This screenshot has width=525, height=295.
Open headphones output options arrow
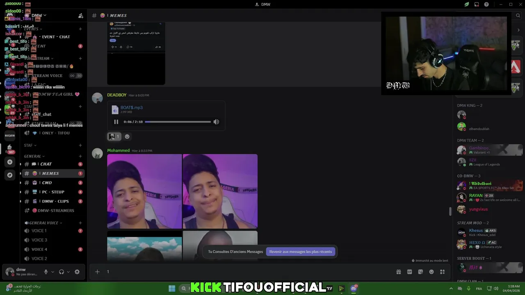point(68,272)
